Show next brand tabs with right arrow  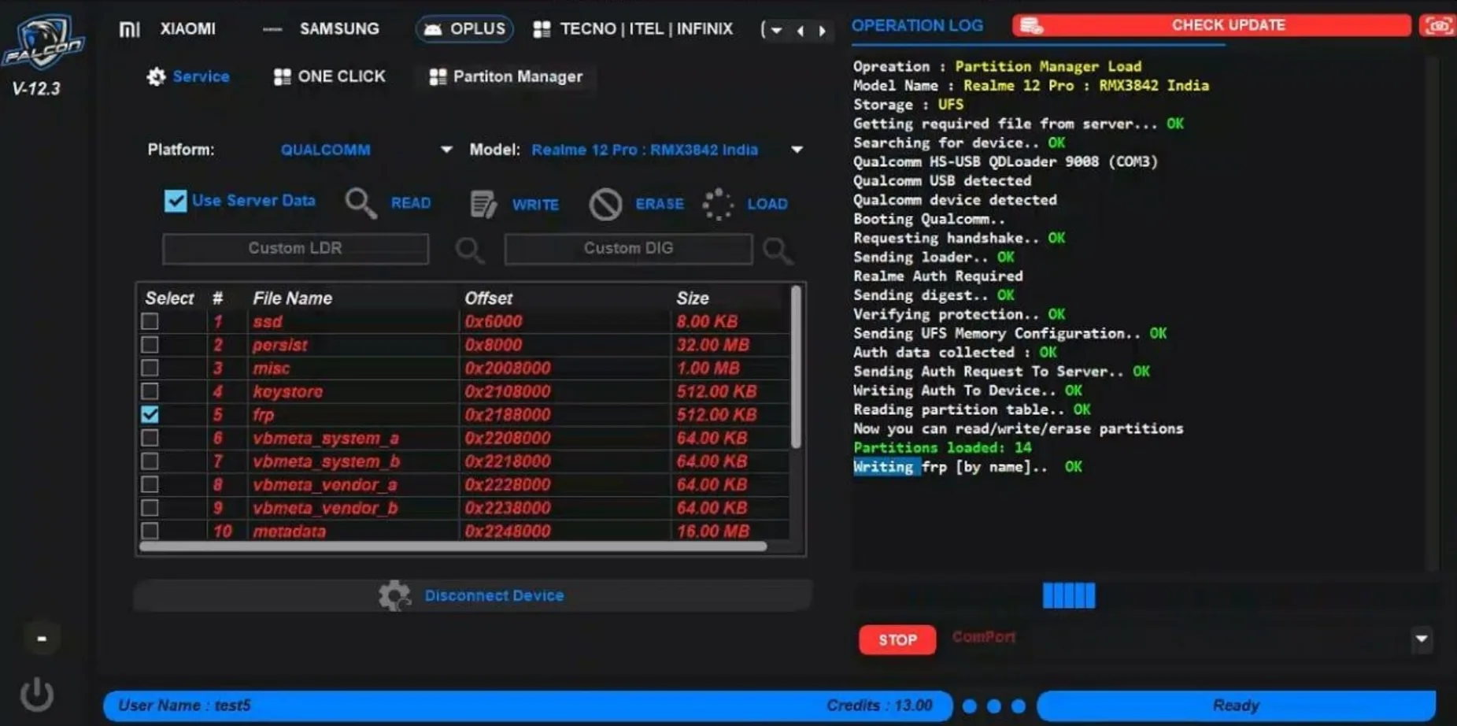click(x=822, y=31)
